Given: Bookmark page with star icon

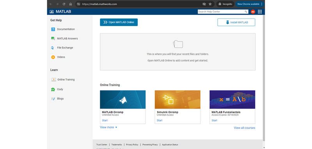Looking at the screenshot, I should (210, 4).
